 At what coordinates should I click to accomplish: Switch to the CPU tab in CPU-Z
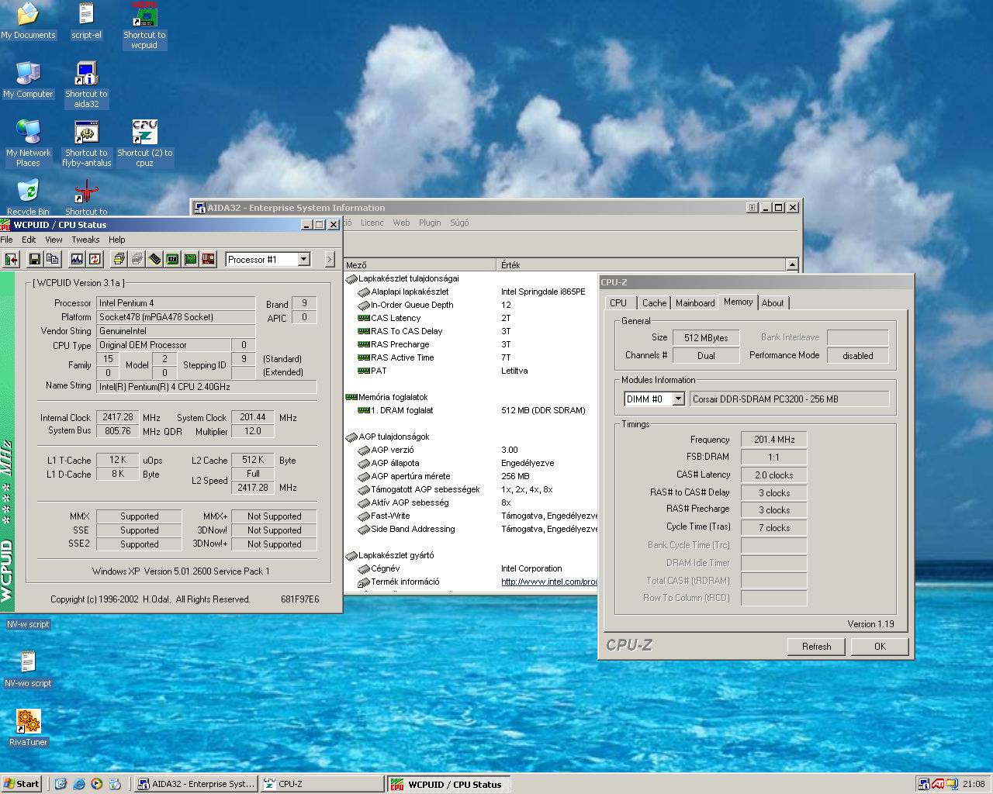pos(618,303)
